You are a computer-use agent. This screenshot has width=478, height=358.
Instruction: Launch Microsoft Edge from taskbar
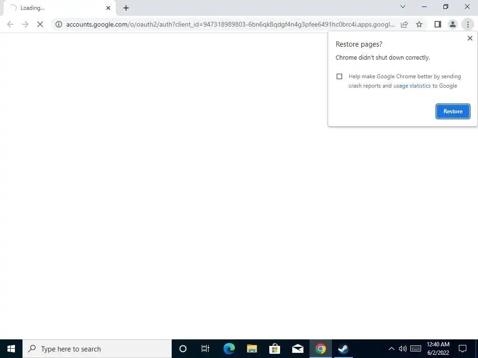click(x=229, y=349)
